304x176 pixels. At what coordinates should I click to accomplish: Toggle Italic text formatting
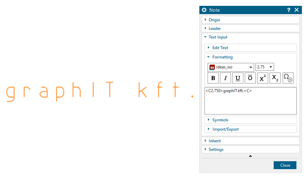pos(225,78)
